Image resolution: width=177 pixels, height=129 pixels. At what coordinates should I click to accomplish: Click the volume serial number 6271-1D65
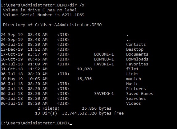[73, 15]
